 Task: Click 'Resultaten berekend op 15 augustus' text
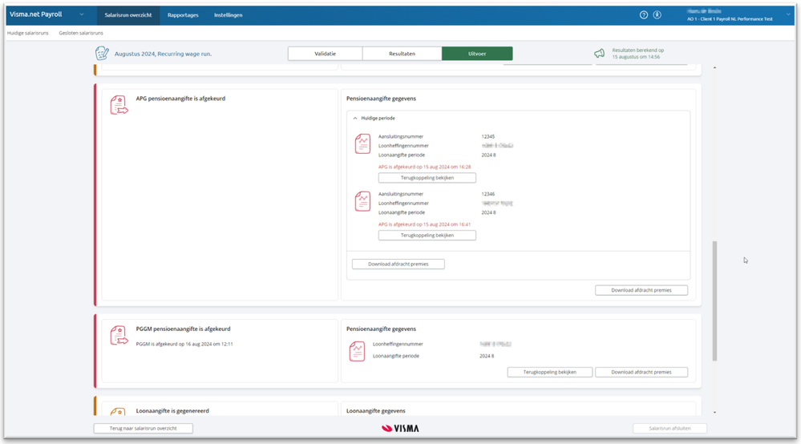(x=638, y=54)
